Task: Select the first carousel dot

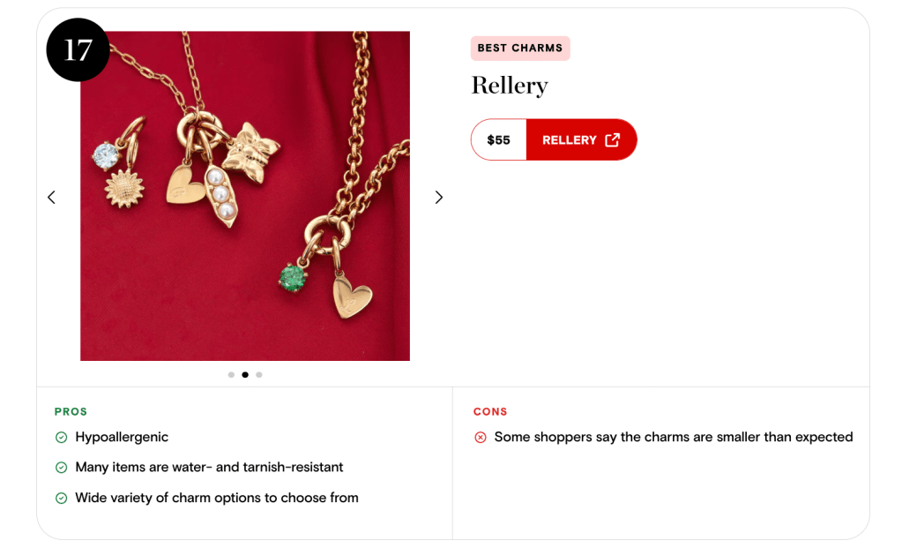Action: 231,375
